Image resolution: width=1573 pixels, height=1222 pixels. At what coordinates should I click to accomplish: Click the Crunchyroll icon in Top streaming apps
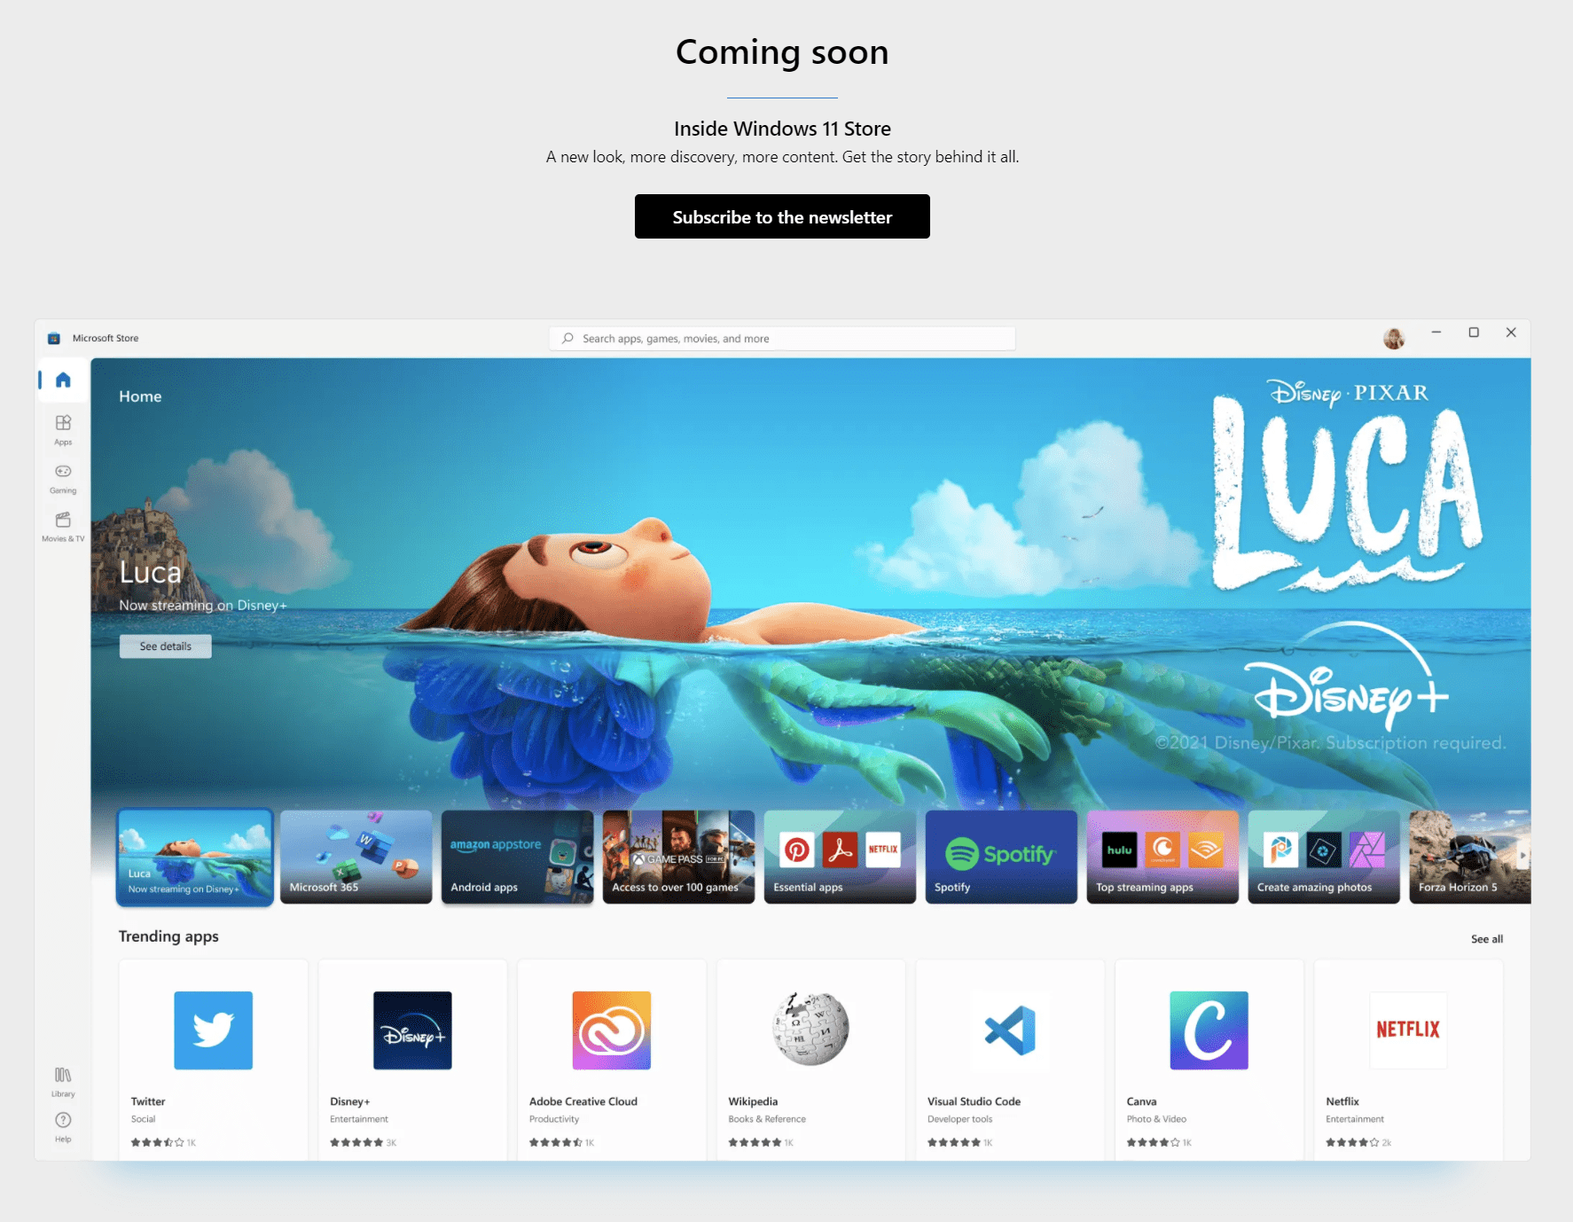[1162, 850]
